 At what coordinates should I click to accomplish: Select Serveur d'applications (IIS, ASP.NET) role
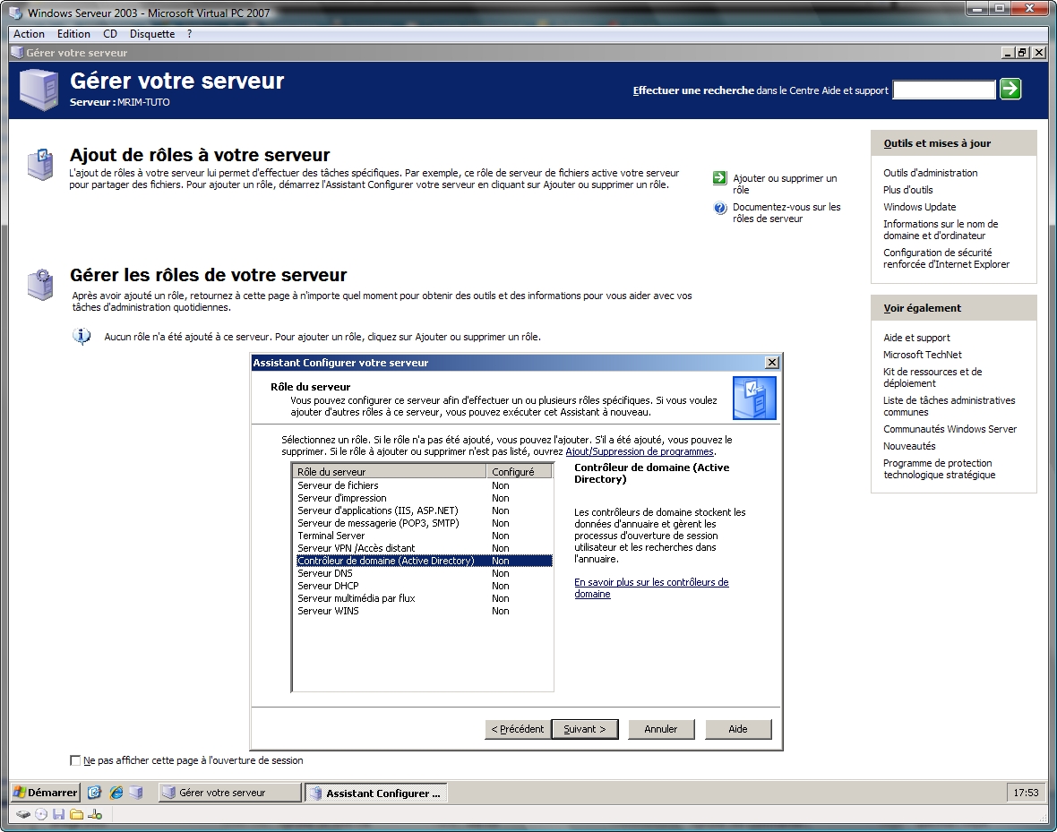424,510
